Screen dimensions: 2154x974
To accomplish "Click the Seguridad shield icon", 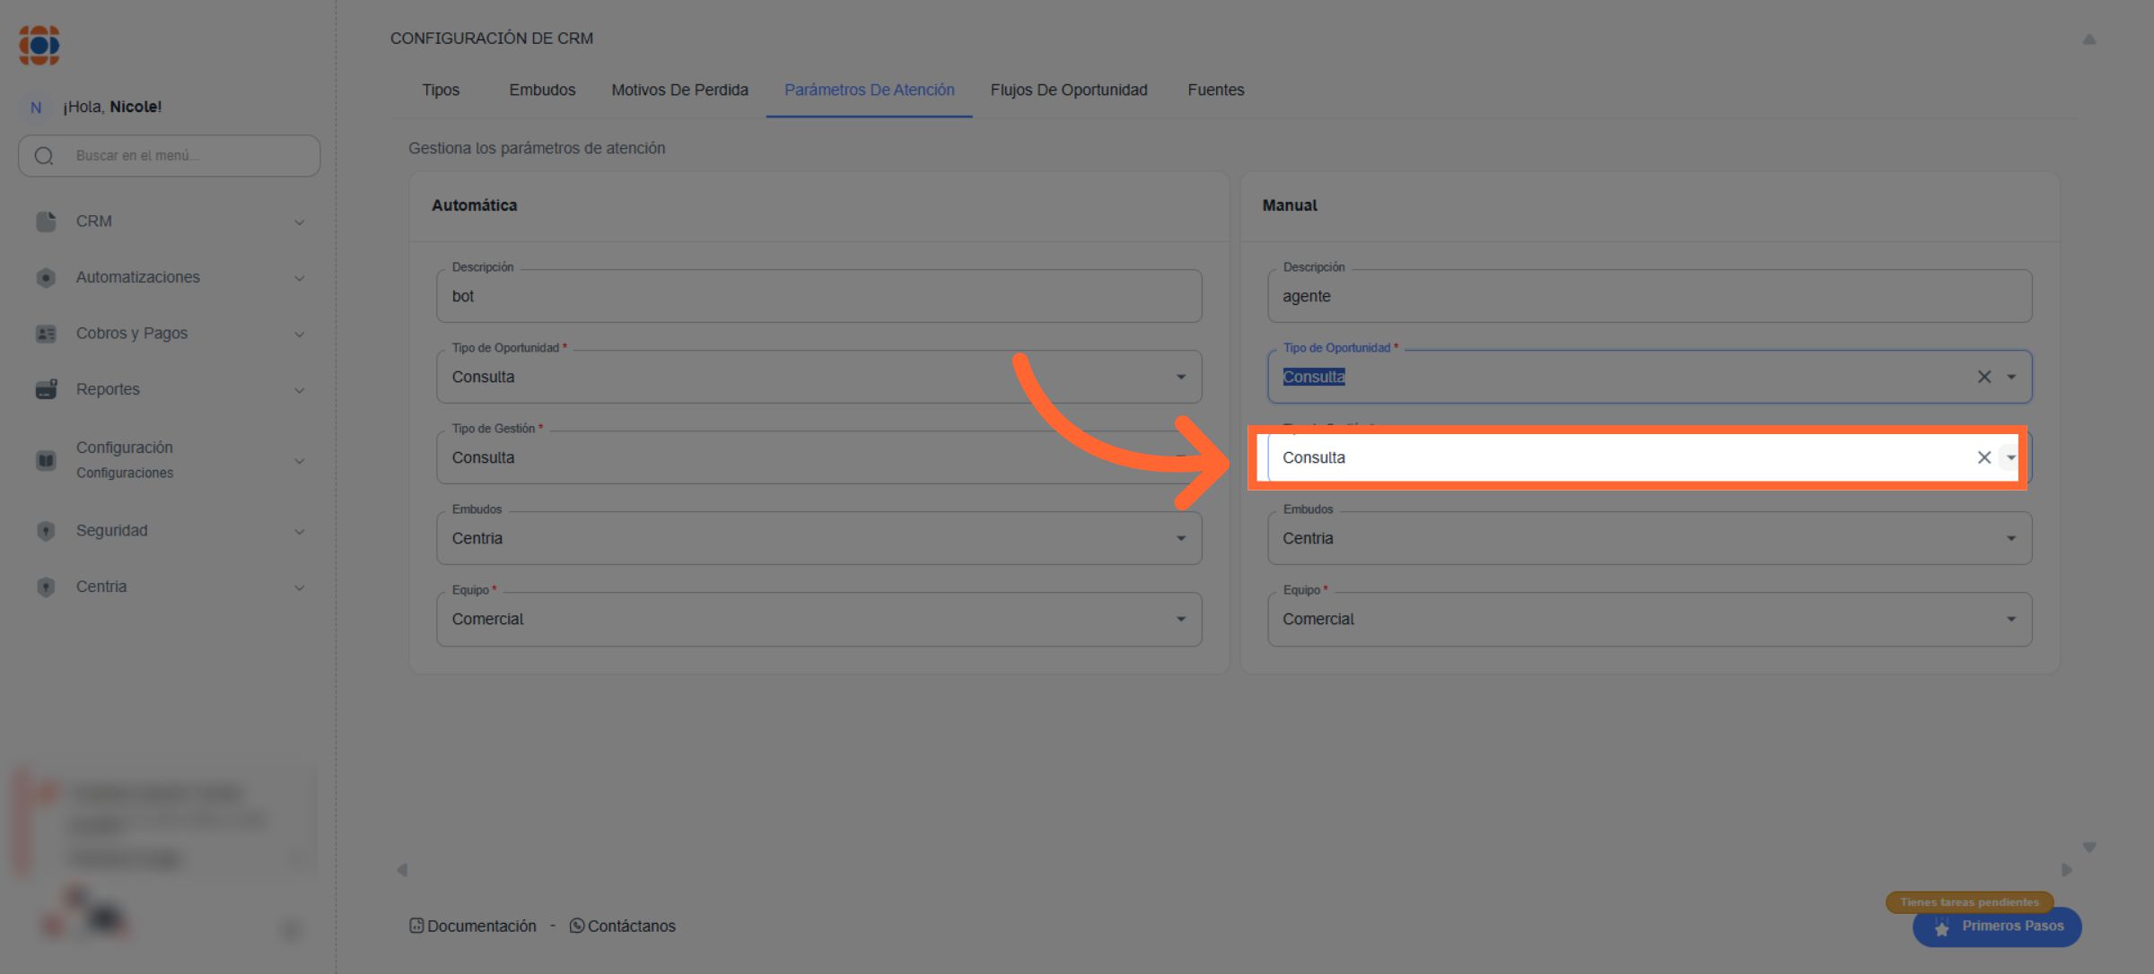I will pyautogui.click(x=46, y=531).
